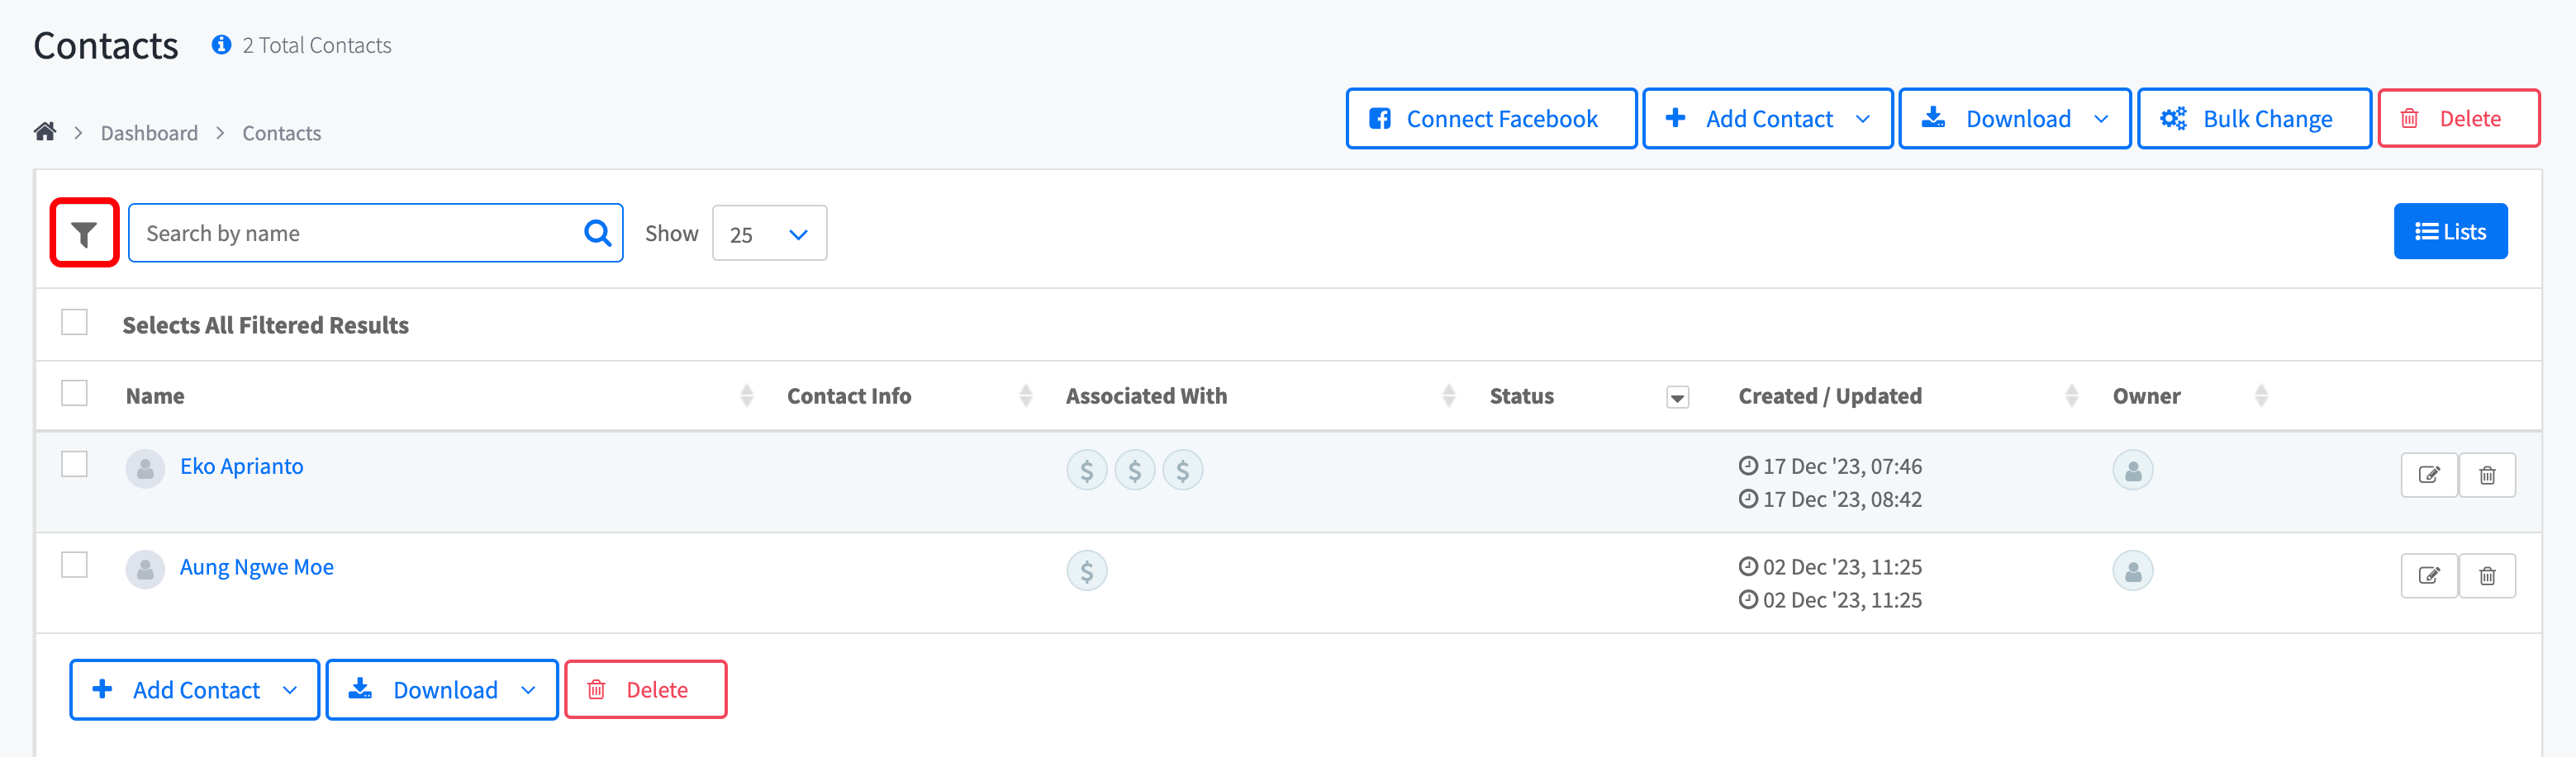Sort by Associated With column arrows

click(1448, 395)
